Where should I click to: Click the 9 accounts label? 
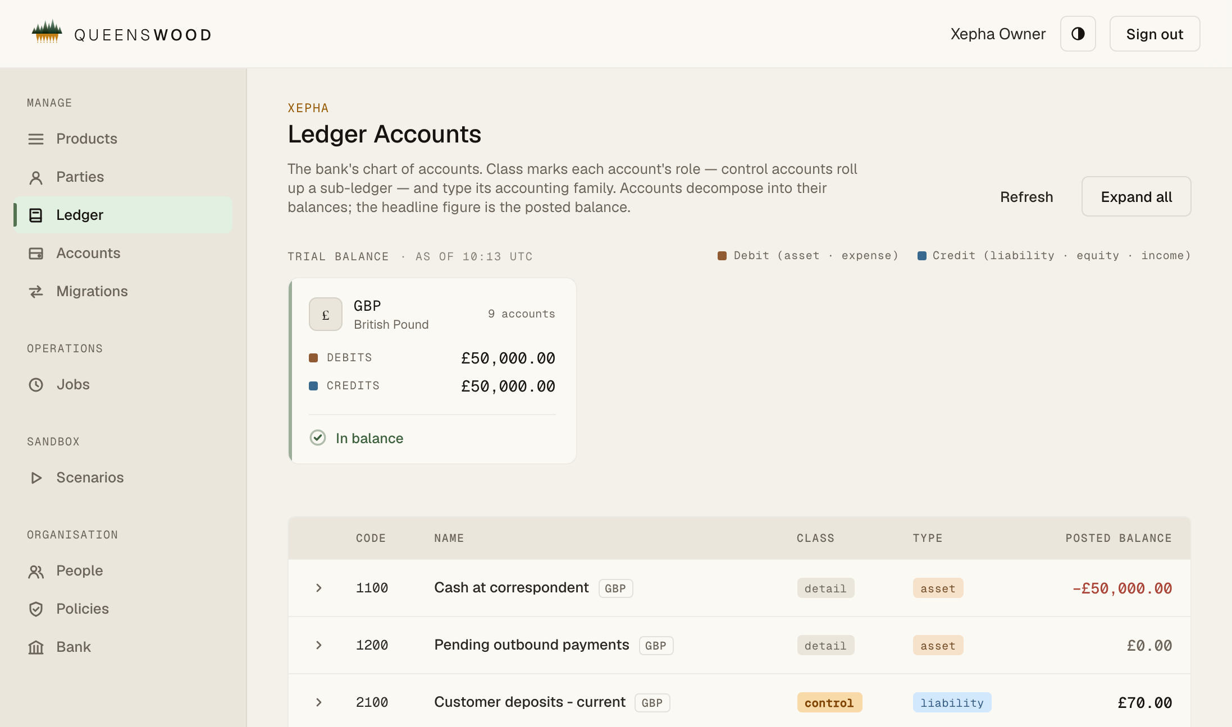(521, 314)
